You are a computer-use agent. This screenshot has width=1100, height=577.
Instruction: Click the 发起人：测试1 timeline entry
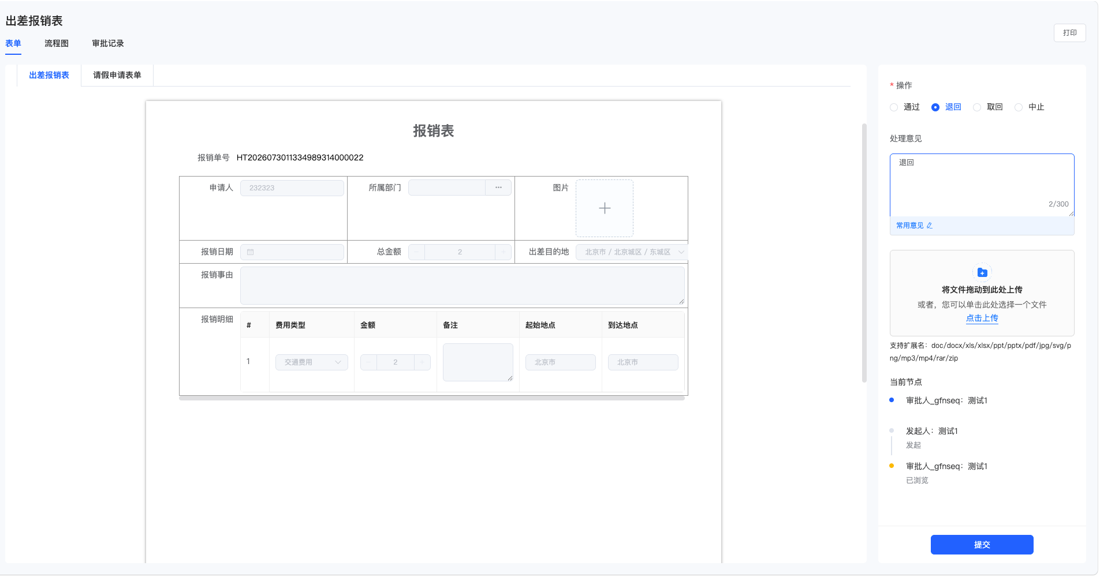tap(931, 432)
